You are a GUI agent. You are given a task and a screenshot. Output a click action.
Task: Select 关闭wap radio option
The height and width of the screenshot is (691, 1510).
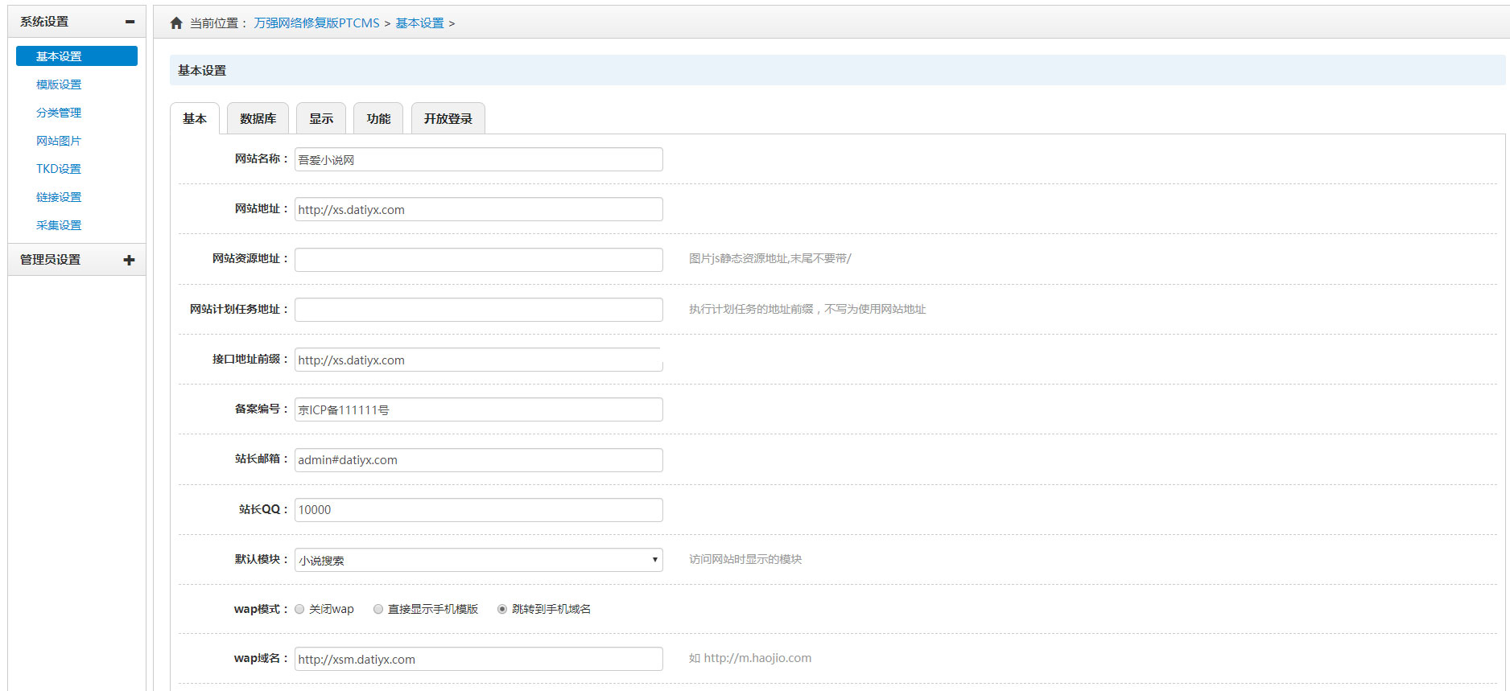coord(299,609)
